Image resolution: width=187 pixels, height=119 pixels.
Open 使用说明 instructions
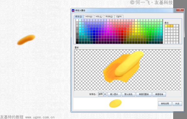(165, 104)
